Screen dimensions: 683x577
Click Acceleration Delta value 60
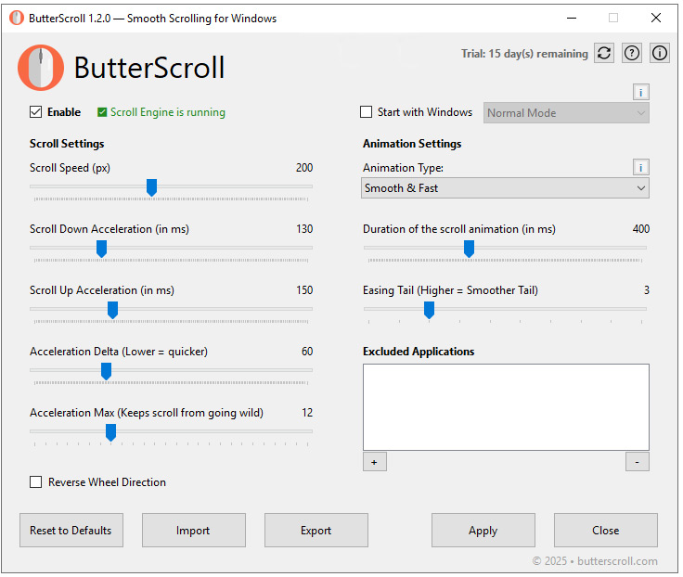click(307, 352)
